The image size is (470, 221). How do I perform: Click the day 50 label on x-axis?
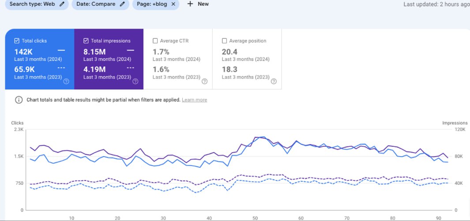tap(255, 218)
